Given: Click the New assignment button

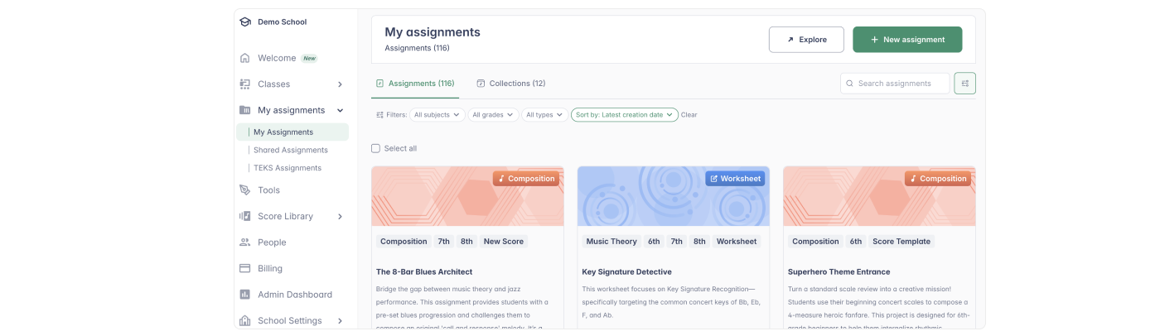Looking at the screenshot, I should 907,40.
